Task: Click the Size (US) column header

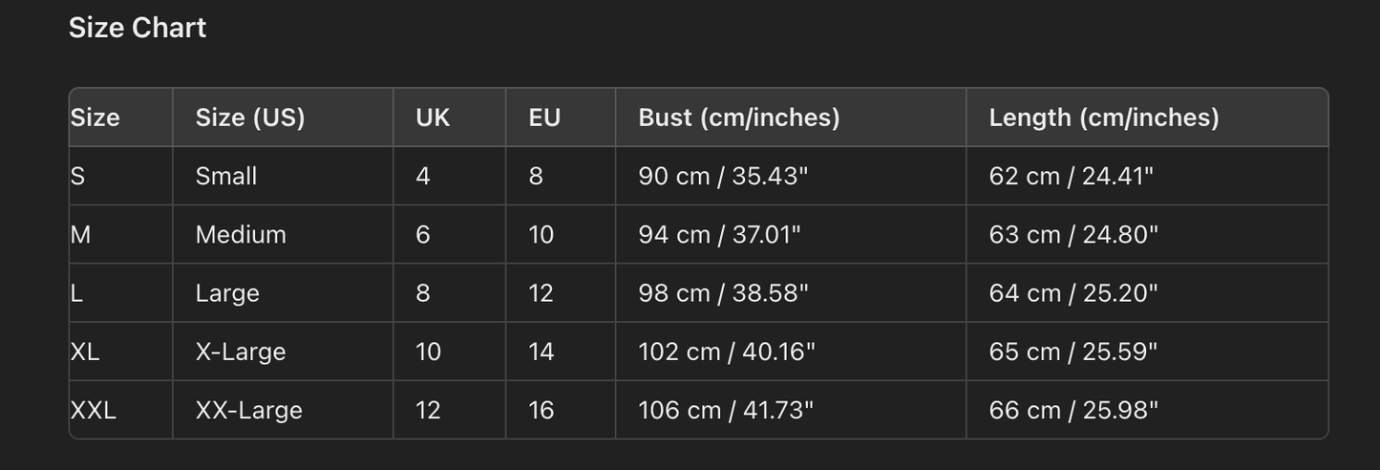Action: tap(250, 117)
